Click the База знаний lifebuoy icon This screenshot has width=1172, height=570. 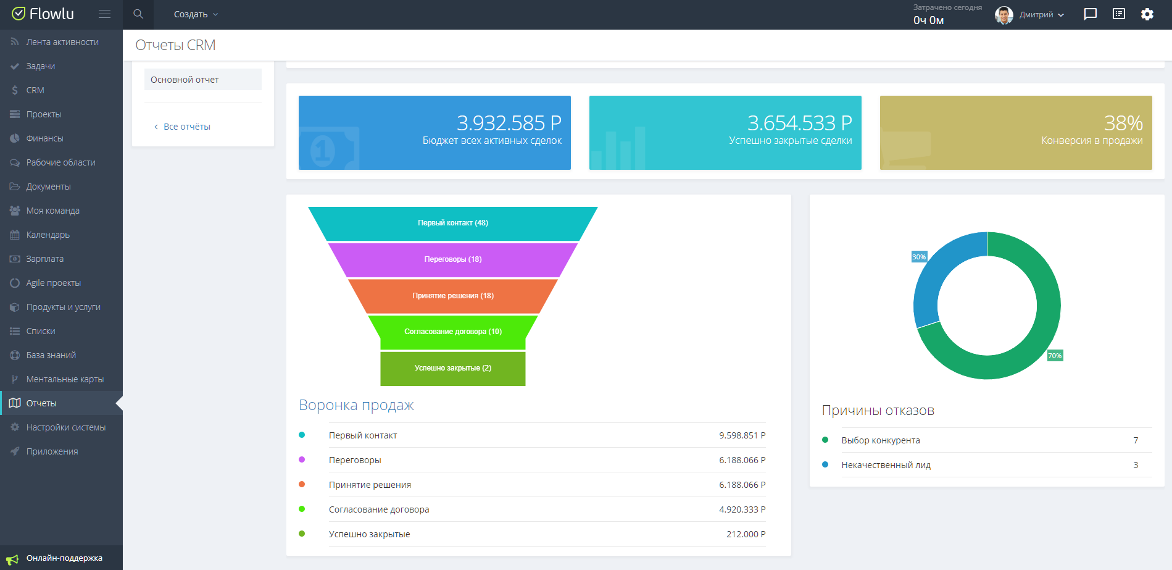15,355
